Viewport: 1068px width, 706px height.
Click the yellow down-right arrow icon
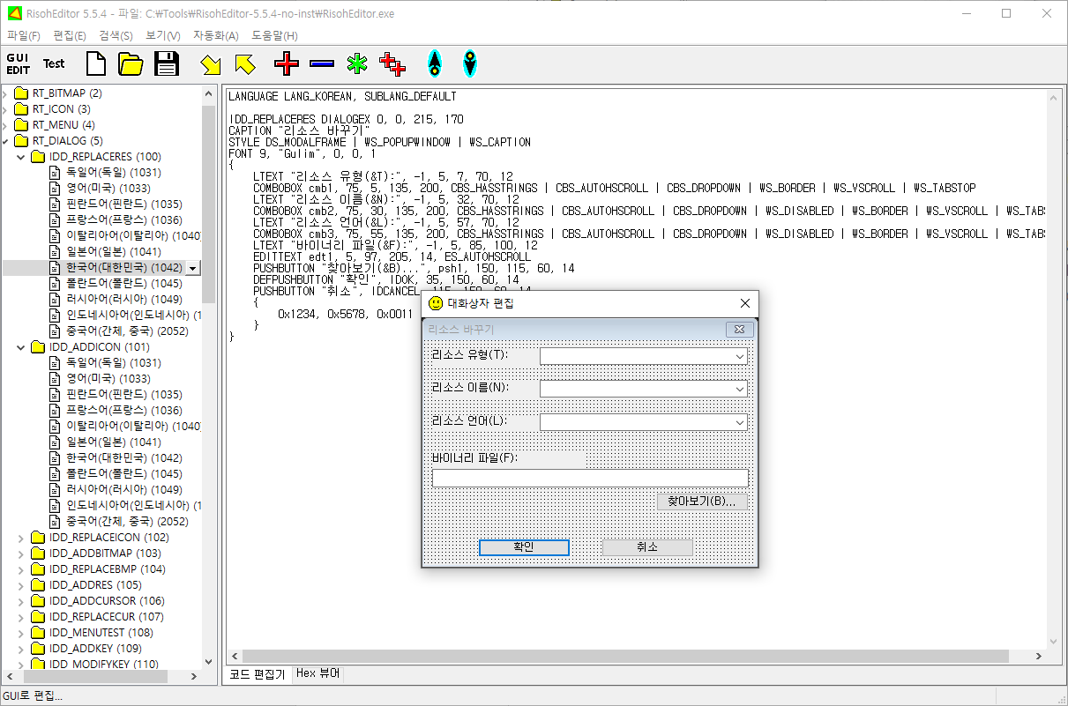(210, 63)
